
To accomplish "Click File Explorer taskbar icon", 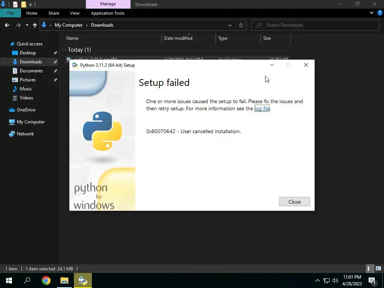I will (x=64, y=280).
